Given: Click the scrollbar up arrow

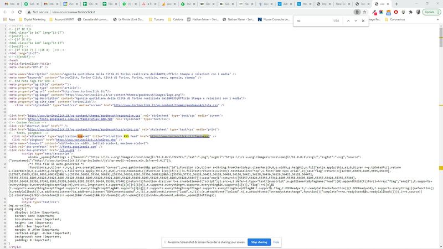Looking at the screenshot, I should (441, 25).
